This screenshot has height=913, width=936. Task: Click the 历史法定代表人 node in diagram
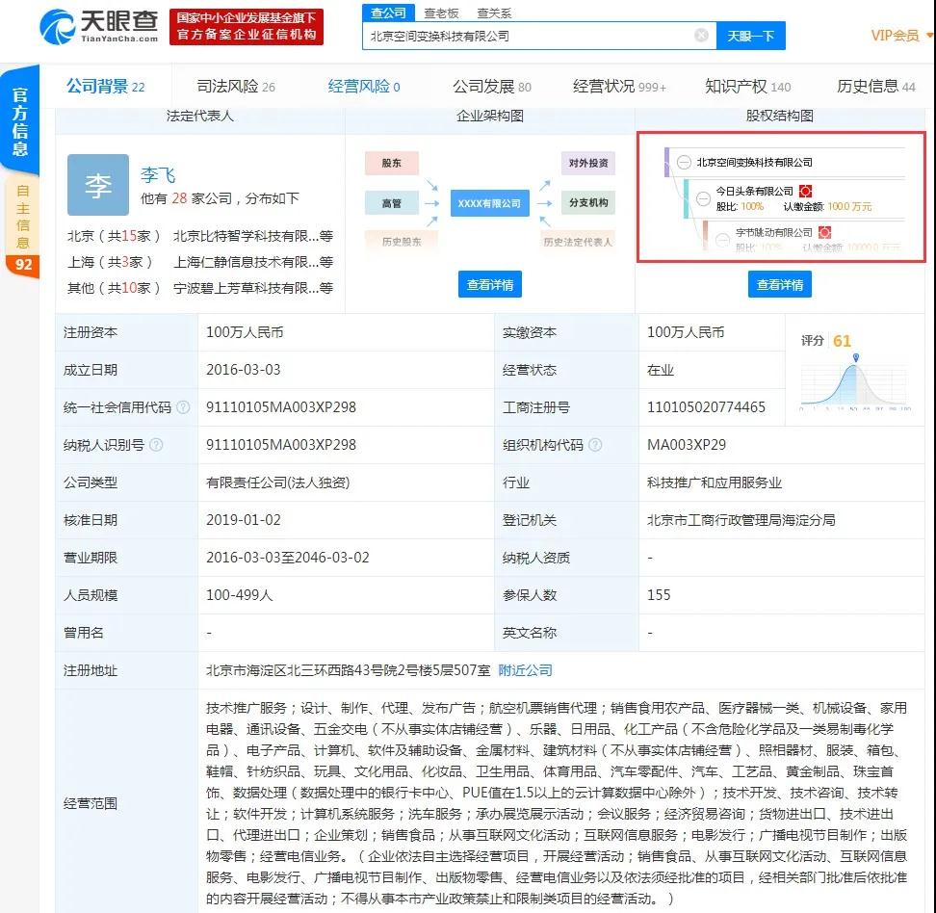pos(577,241)
